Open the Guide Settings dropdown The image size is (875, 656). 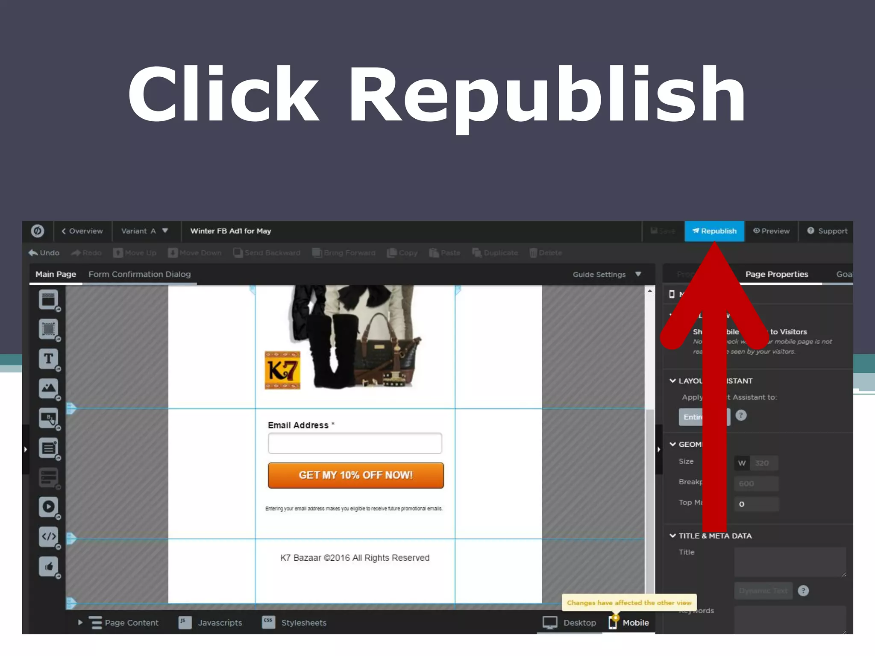coord(607,275)
